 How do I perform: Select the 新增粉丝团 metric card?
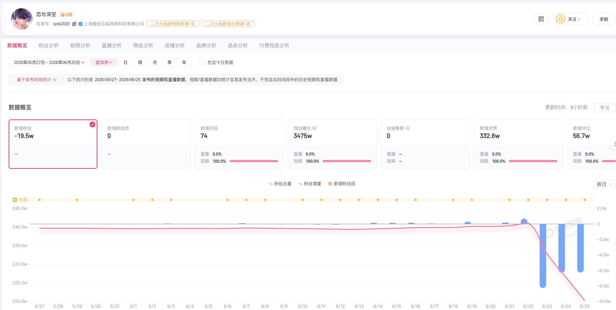coord(146,144)
